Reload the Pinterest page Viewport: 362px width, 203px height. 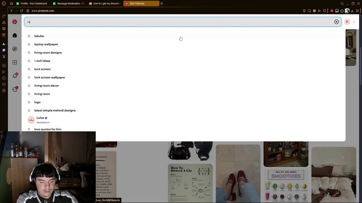[21, 11]
